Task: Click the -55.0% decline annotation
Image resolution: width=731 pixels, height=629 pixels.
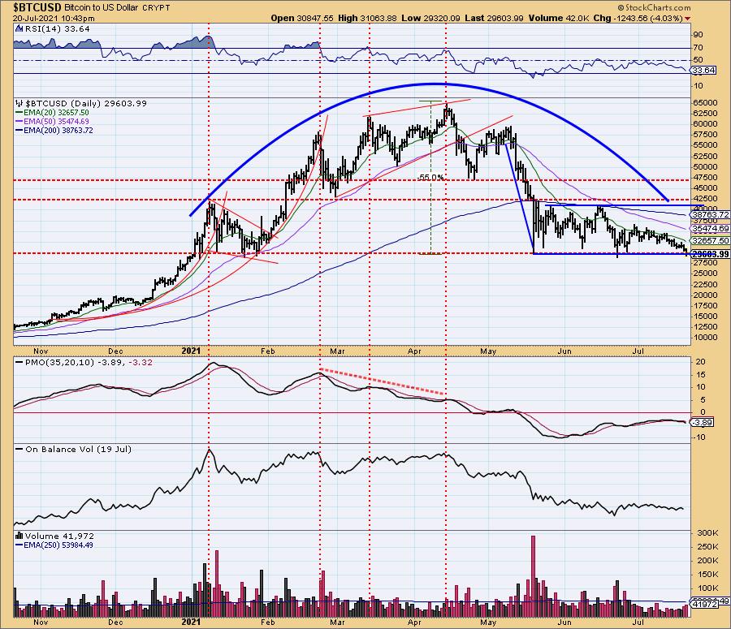Action: pos(430,178)
